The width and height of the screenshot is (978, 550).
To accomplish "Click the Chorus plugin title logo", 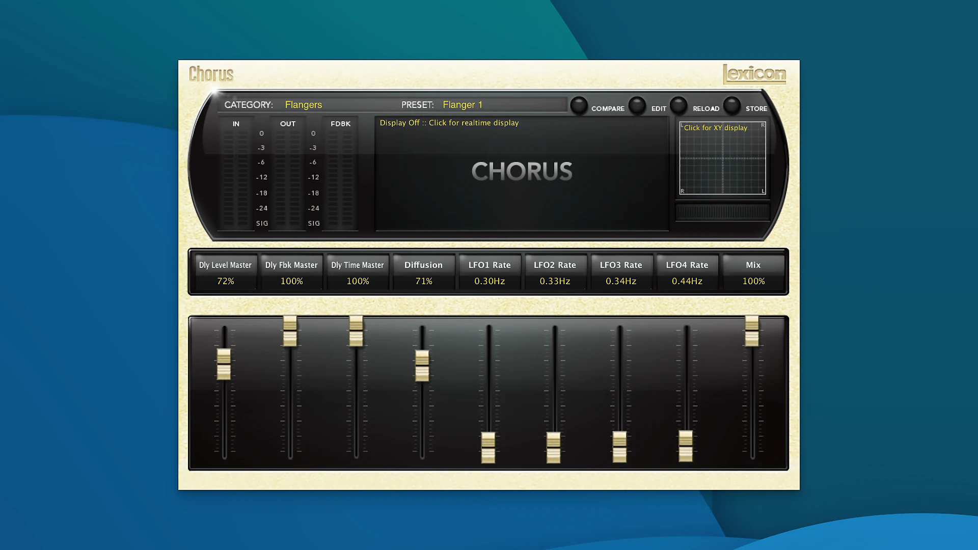I will pos(211,74).
